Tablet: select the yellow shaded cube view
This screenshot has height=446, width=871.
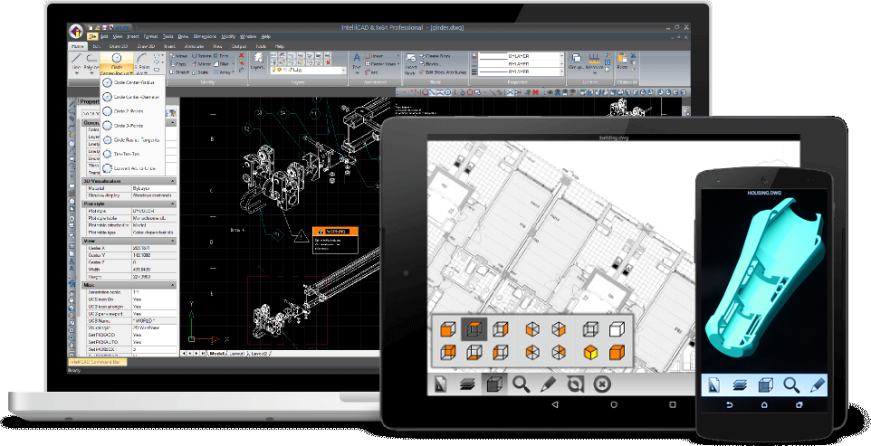click(x=590, y=352)
